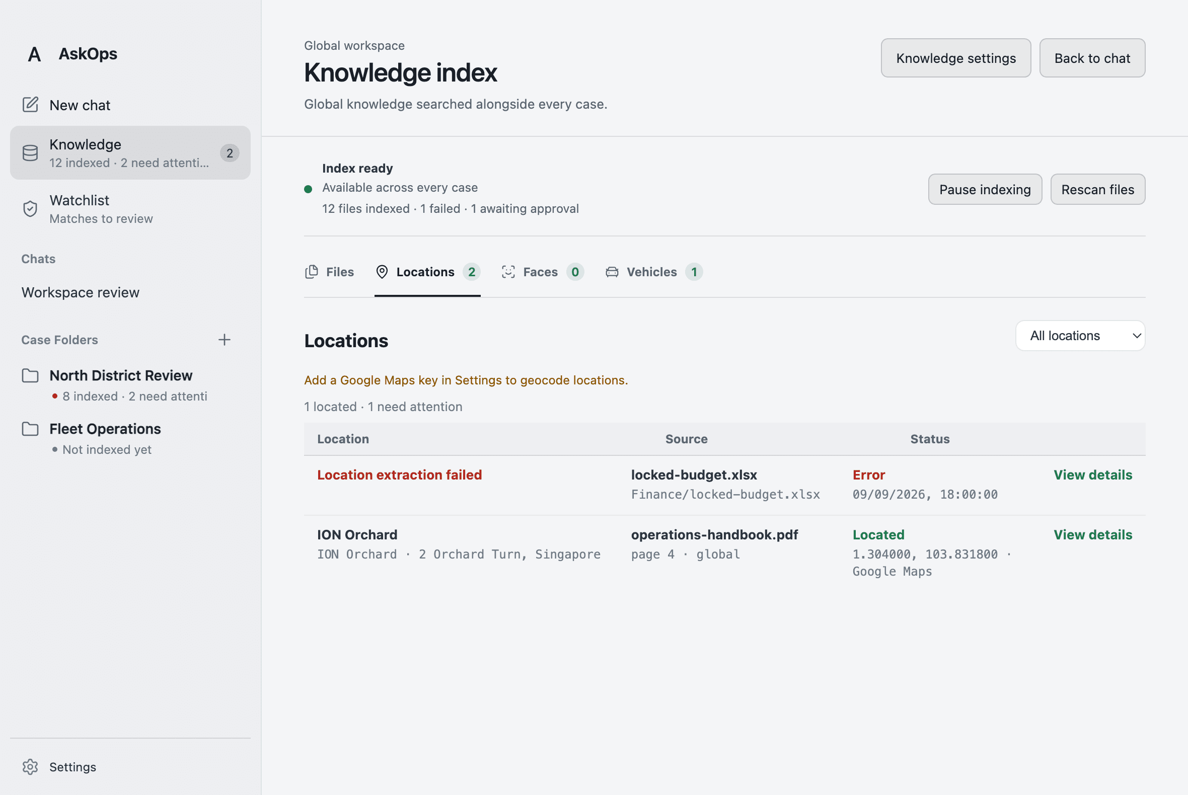
Task: Click the Not indexed yet status text
Action: 107,450
